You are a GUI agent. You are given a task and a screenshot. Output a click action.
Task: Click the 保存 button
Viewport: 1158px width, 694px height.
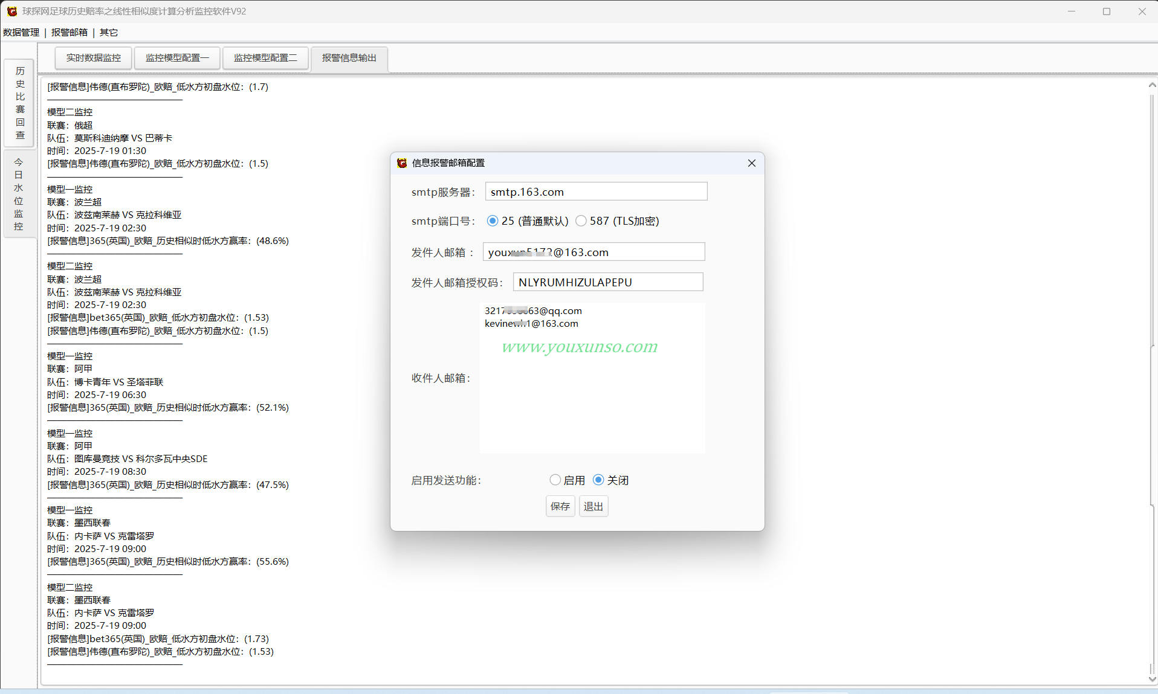(x=560, y=506)
